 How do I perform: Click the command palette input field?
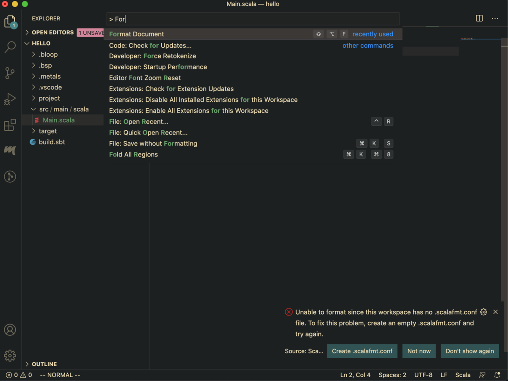tap(253, 19)
